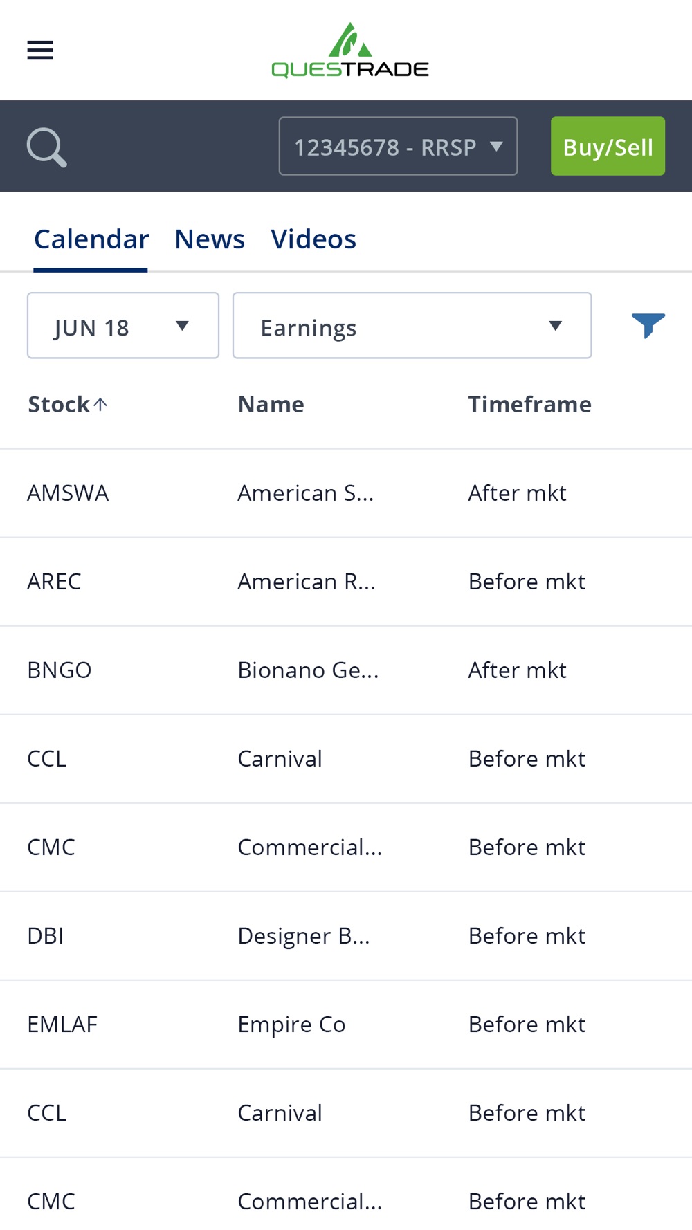Open the search magnifier icon
692x1230 pixels.
46,147
